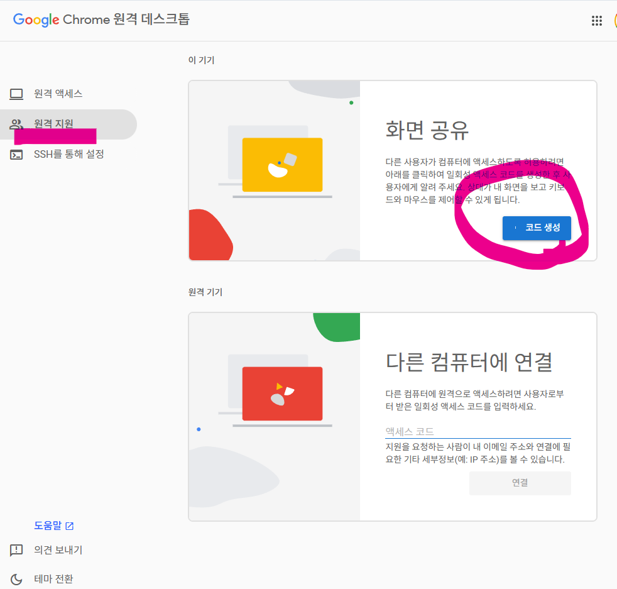Viewport: 617px width, 589px height.
Task: Click the laptop icon beside 원격 액세스
Action: tap(16, 94)
